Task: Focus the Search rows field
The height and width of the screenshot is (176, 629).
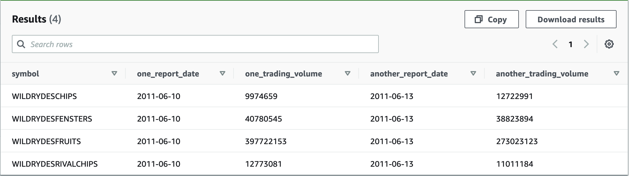Action: [195, 44]
